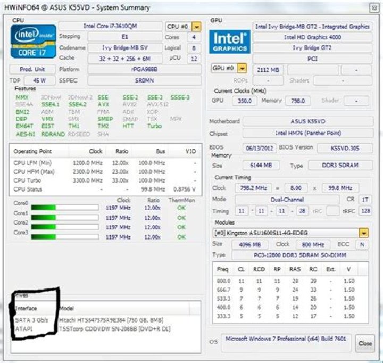The width and height of the screenshot is (383, 363).
Task: Click the GPU clock 350.0 value
Action: click(x=245, y=101)
